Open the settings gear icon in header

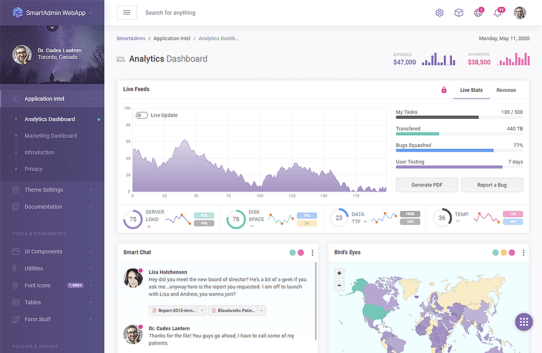[439, 13]
